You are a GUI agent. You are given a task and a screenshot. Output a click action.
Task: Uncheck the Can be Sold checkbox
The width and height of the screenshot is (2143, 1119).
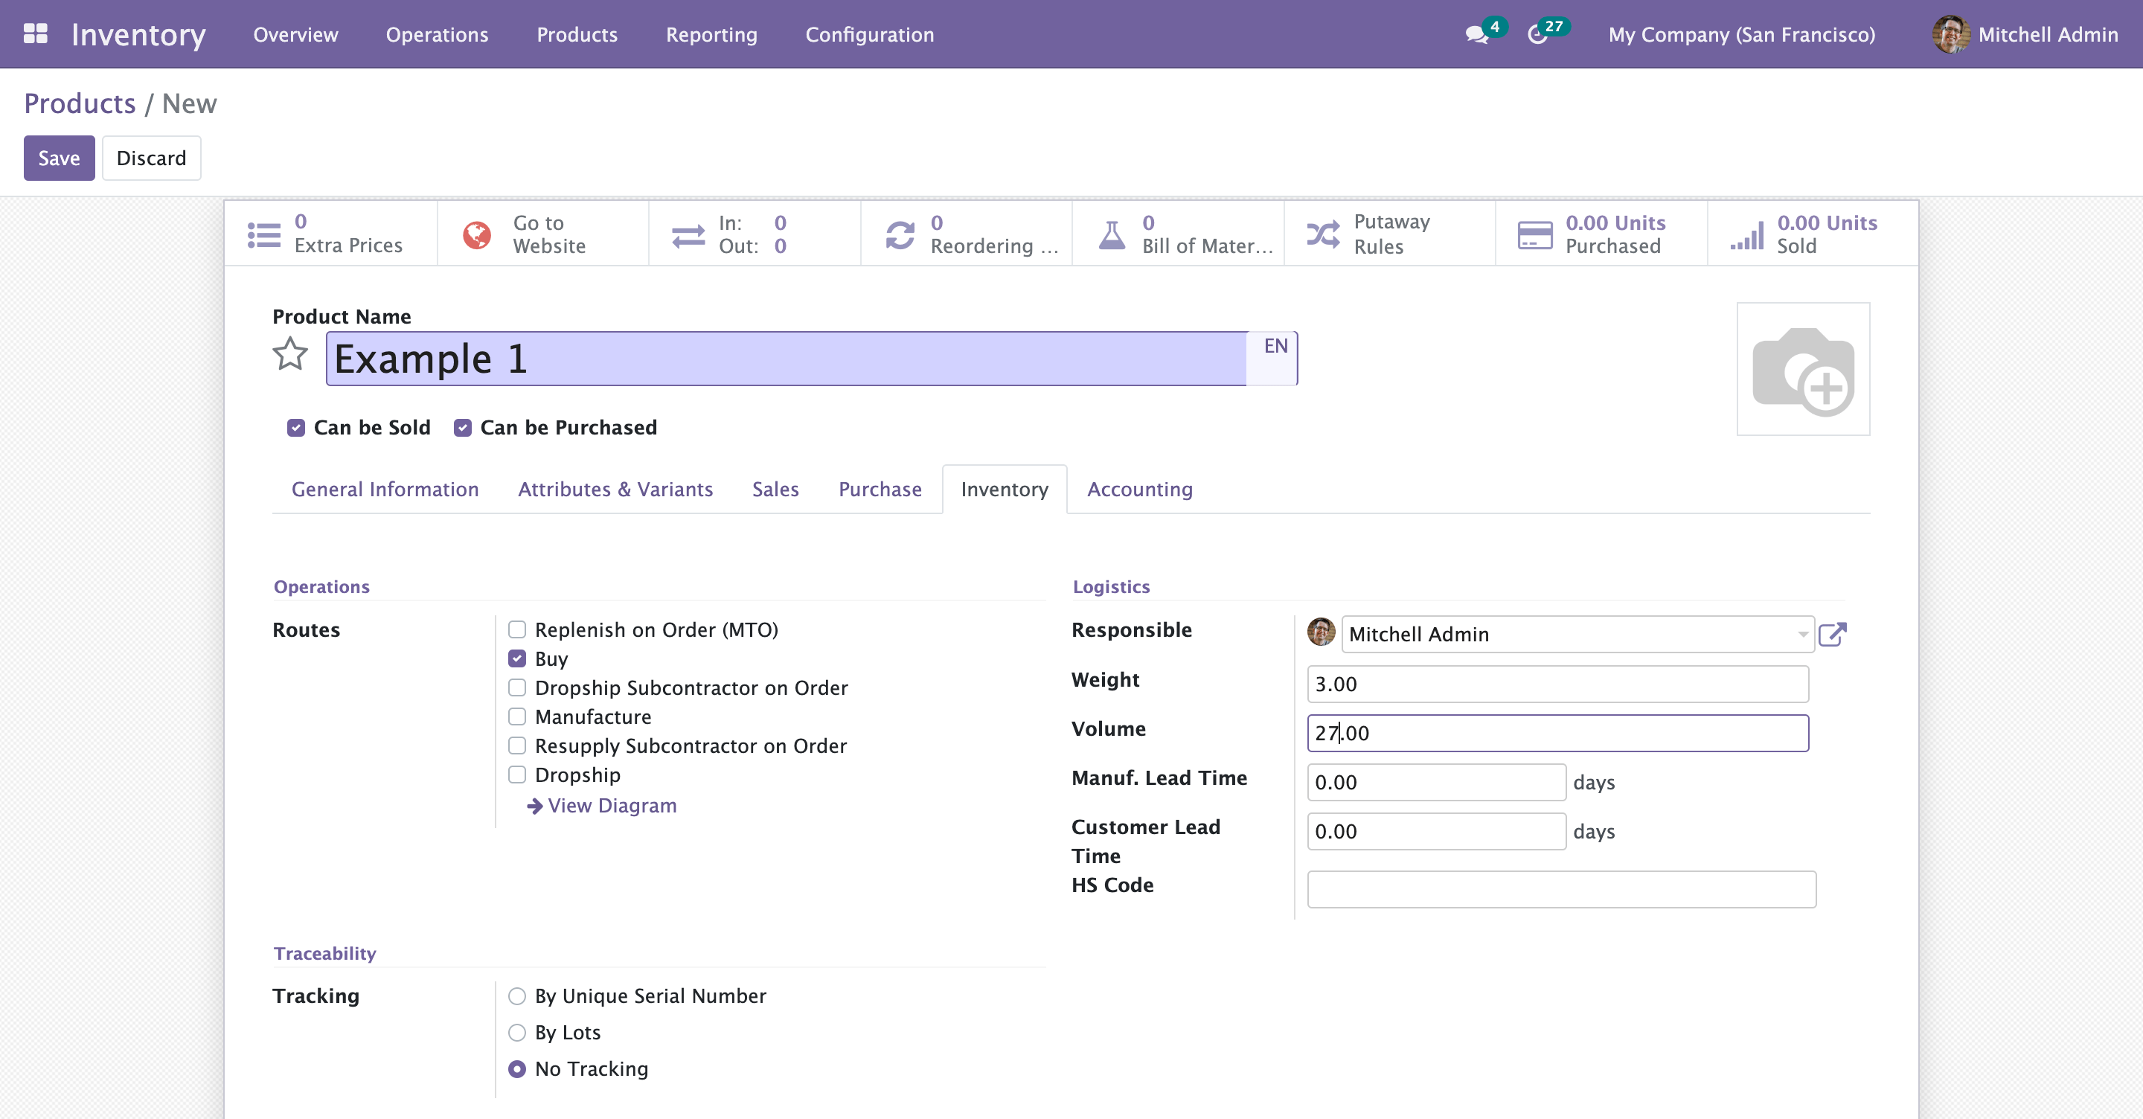click(x=296, y=428)
